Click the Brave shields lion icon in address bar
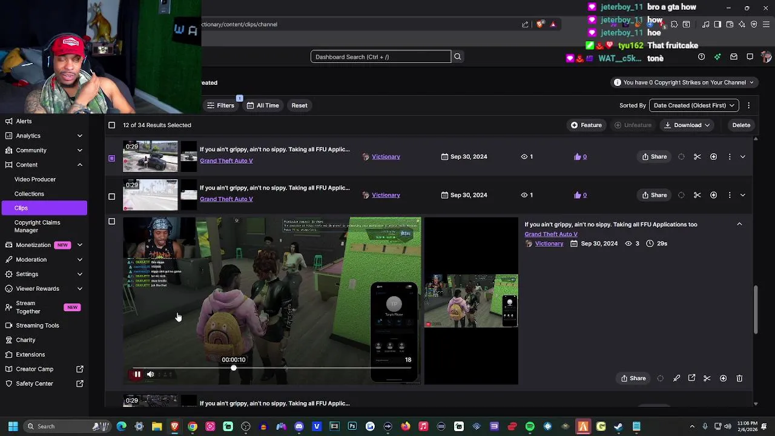 click(540, 24)
